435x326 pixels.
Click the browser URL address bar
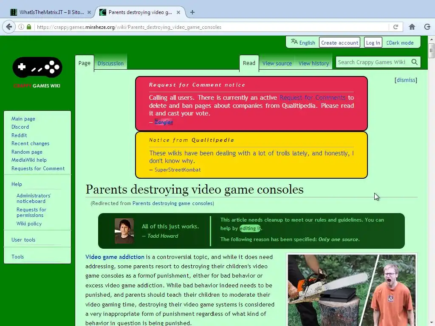(211, 27)
